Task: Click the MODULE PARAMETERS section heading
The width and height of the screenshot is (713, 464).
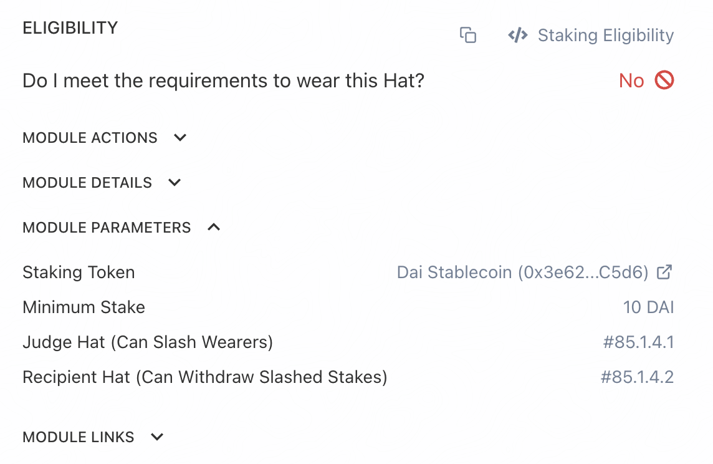Action: click(x=107, y=228)
